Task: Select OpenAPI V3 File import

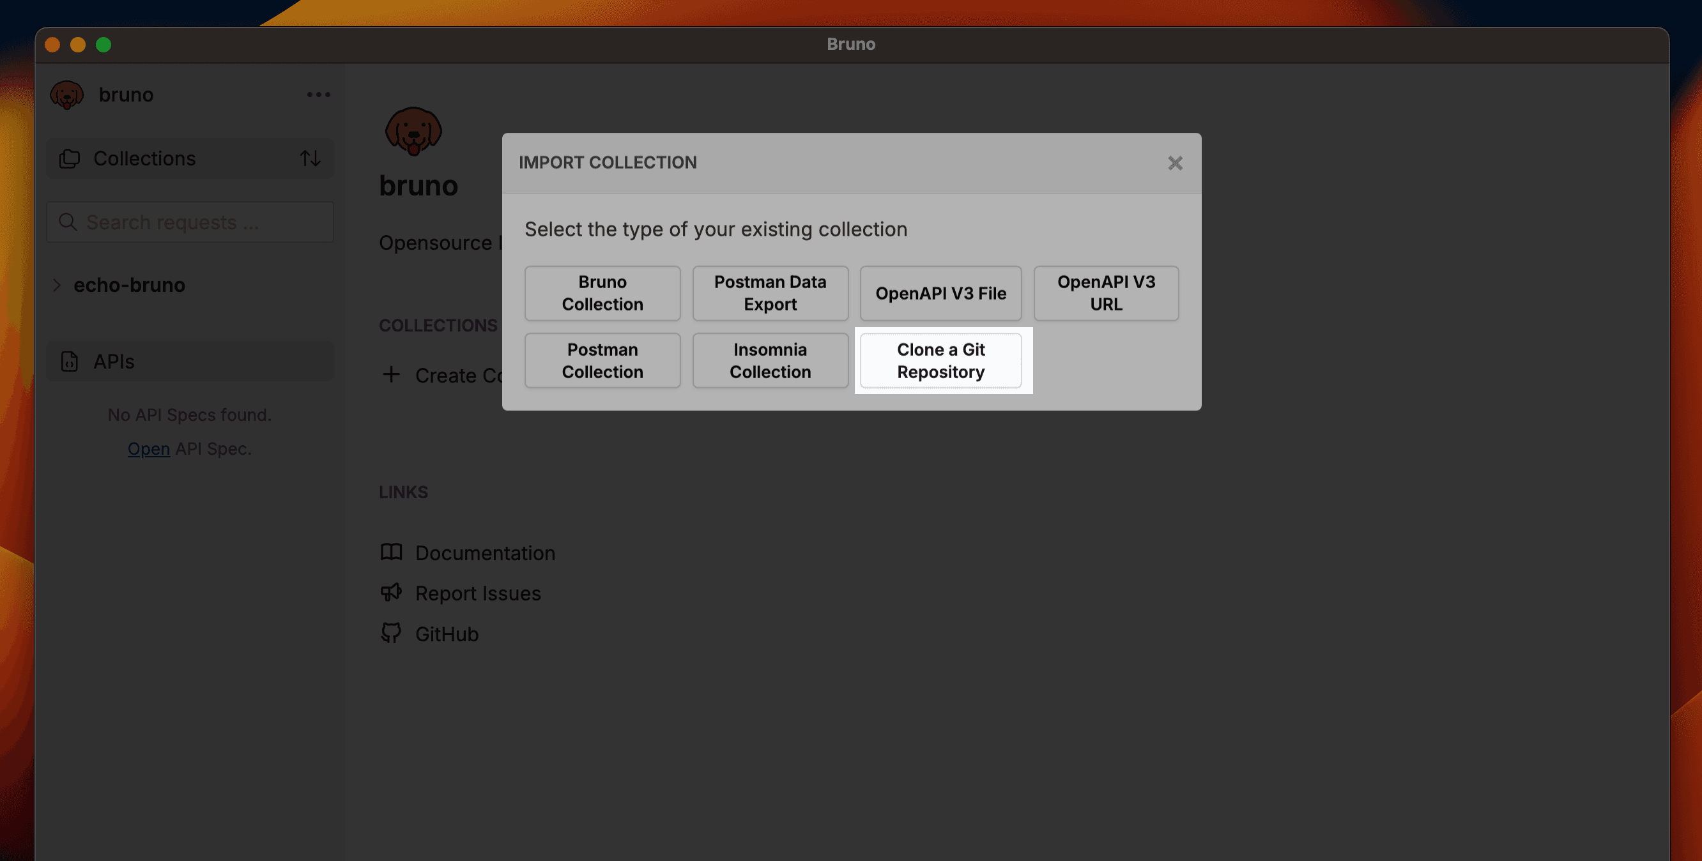Action: (x=940, y=293)
